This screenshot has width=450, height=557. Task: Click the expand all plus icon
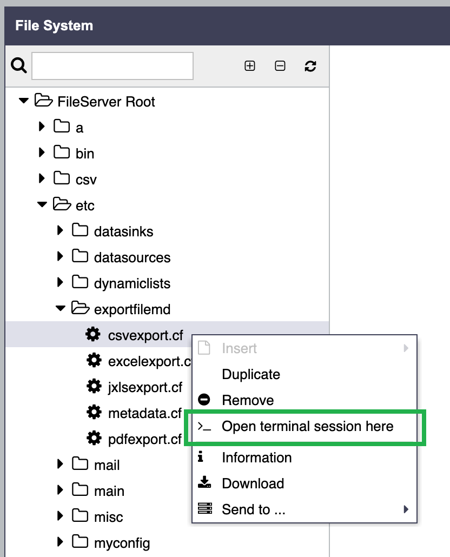[x=250, y=66]
